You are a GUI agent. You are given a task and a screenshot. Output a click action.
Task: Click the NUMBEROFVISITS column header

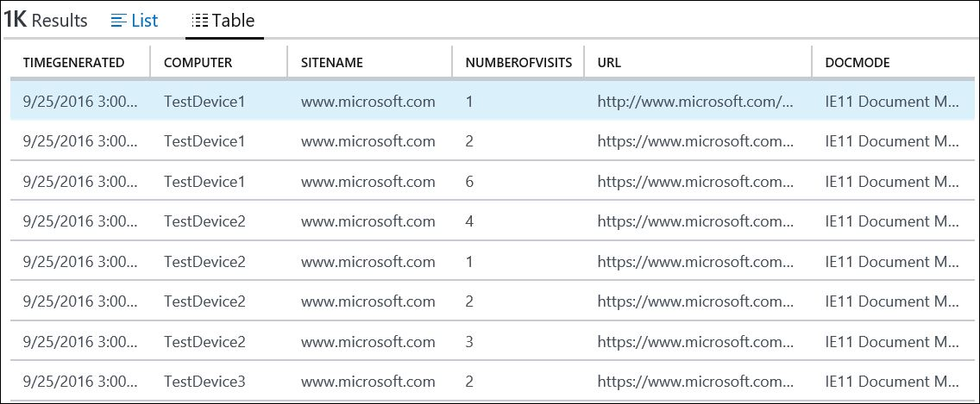pyautogui.click(x=516, y=62)
